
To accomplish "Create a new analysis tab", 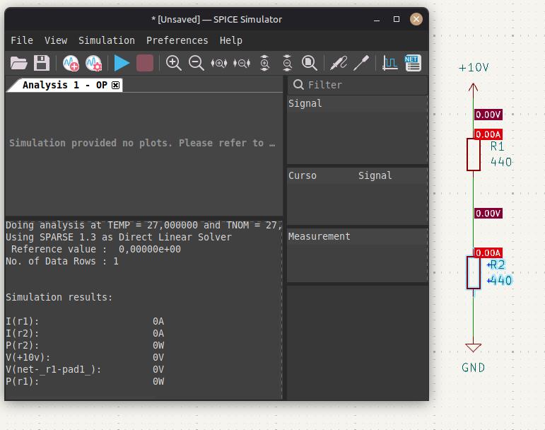I will 71,63.
